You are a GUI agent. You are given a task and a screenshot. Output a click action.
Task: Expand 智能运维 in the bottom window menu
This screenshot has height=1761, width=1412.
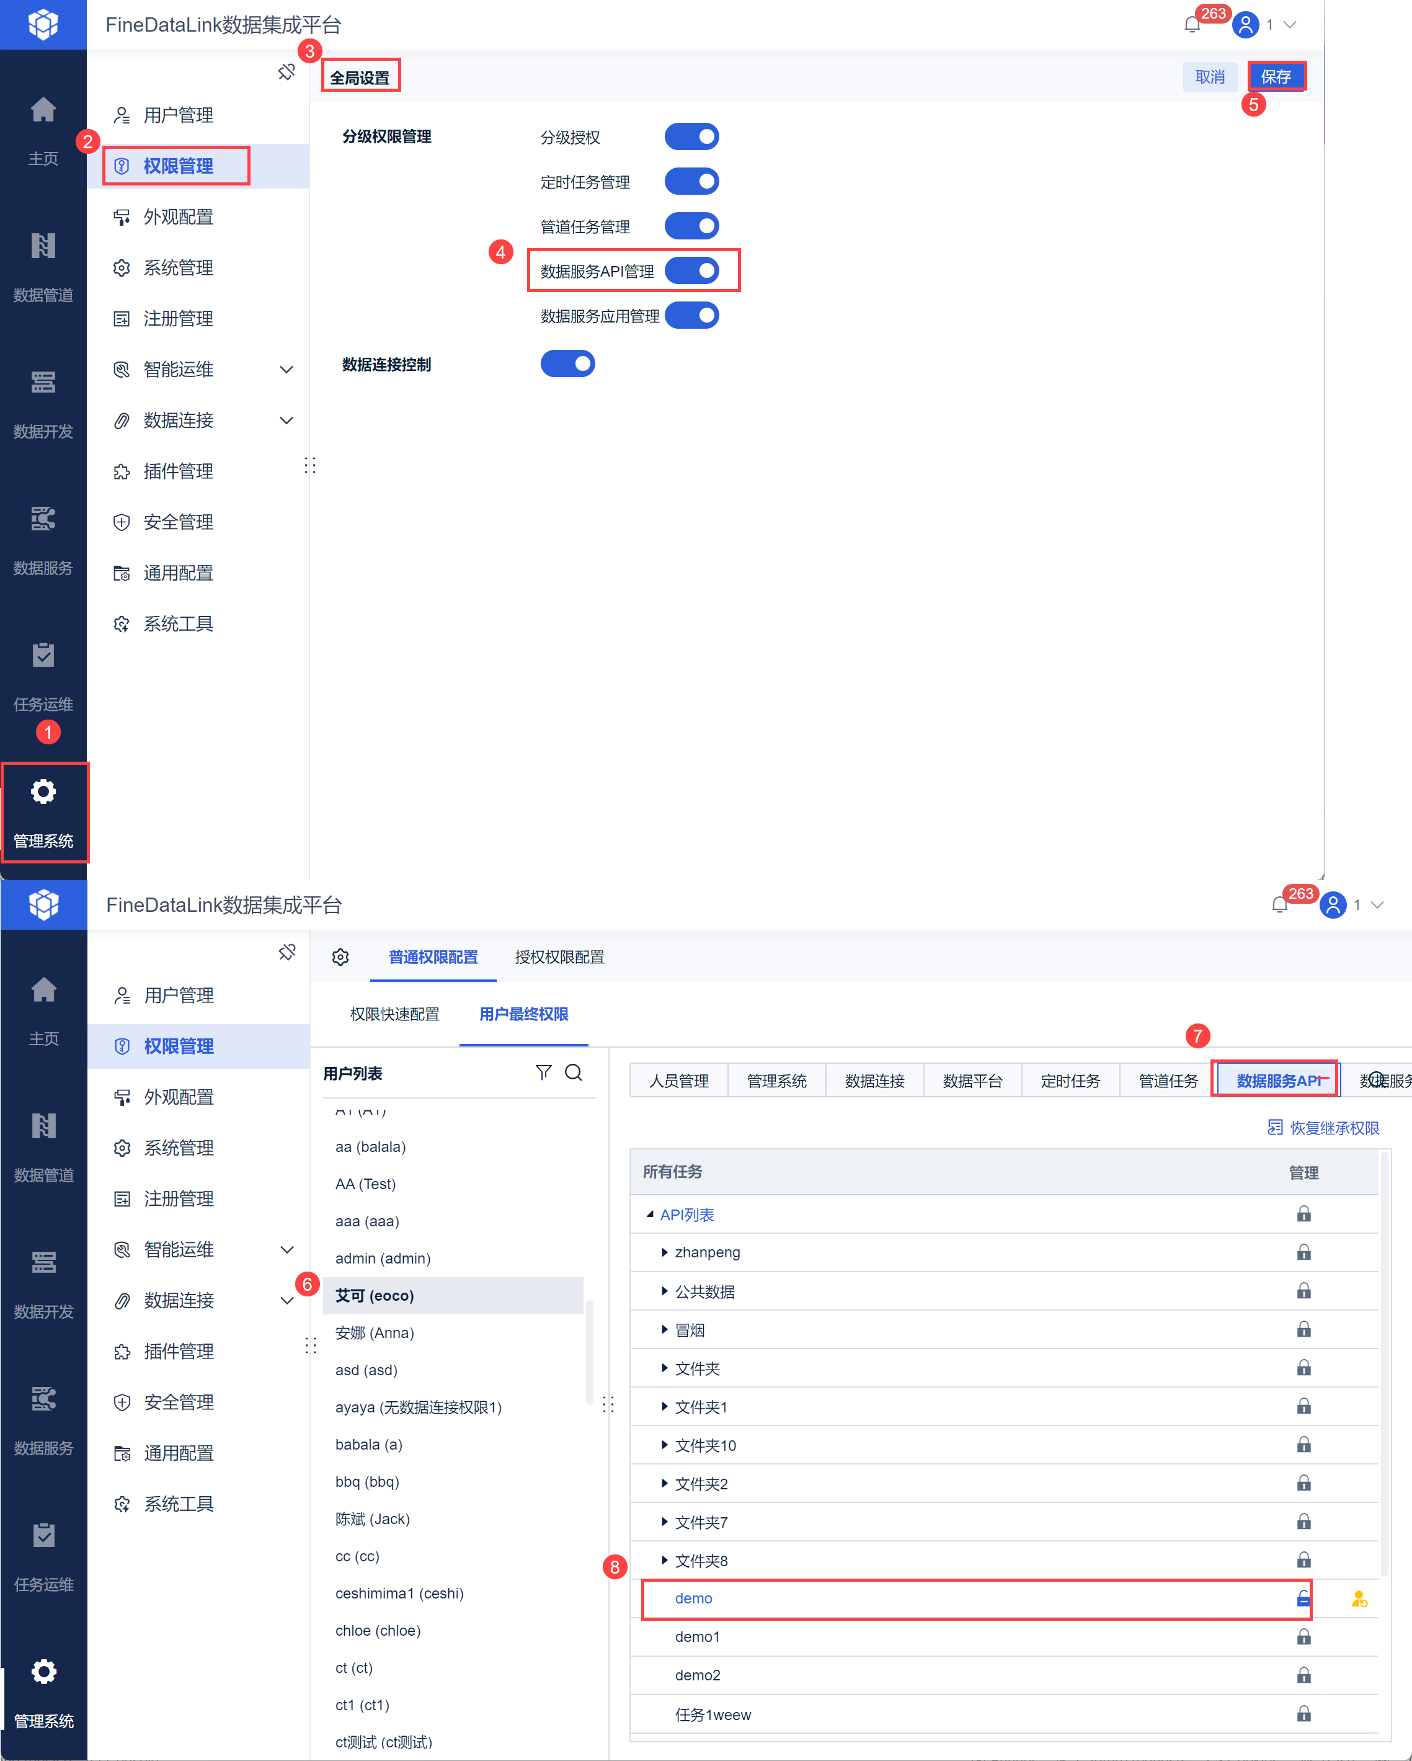tap(288, 1251)
